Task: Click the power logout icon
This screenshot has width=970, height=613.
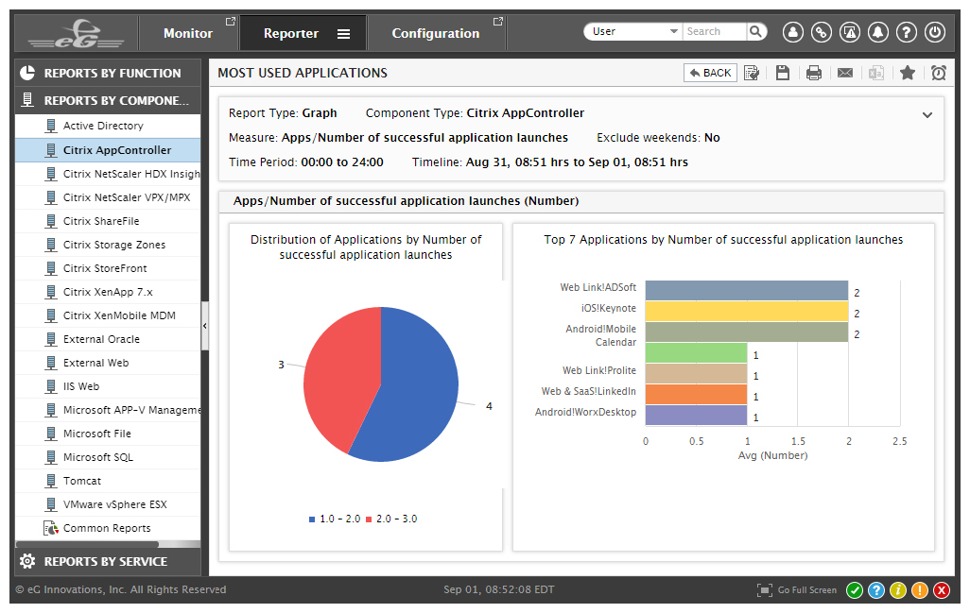Action: [935, 32]
